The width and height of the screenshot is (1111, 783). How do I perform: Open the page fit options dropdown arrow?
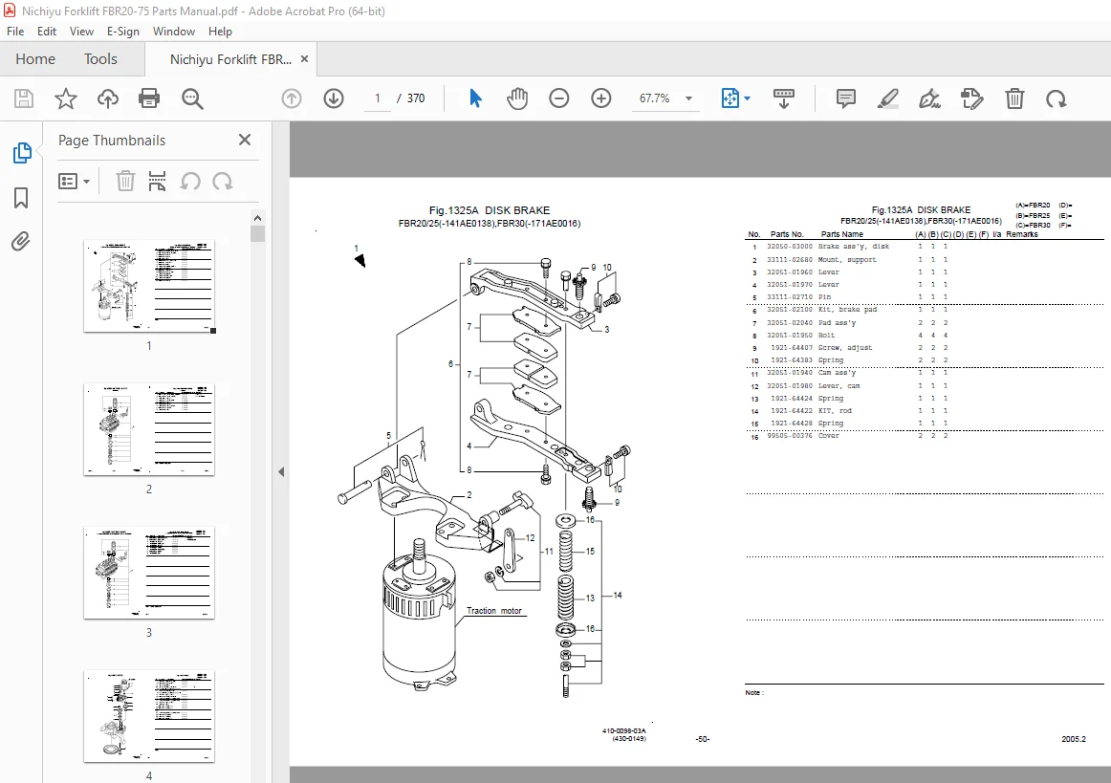coord(748,98)
